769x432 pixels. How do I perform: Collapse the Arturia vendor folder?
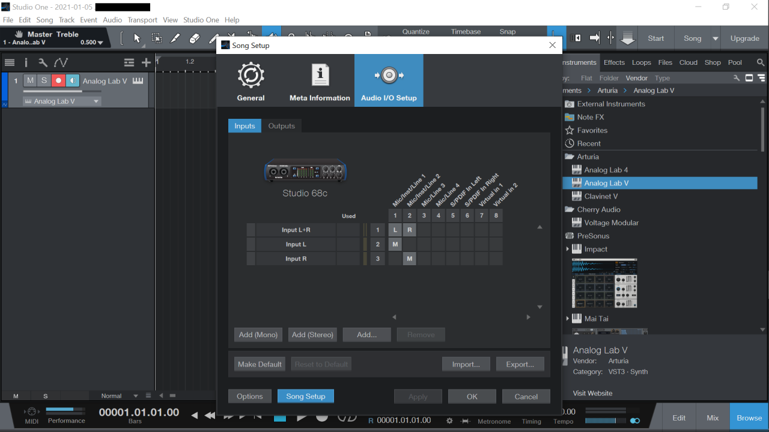pyautogui.click(x=569, y=157)
